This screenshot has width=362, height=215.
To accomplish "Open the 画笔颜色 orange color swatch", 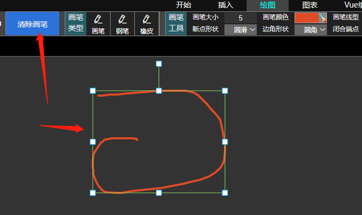I will point(307,18).
